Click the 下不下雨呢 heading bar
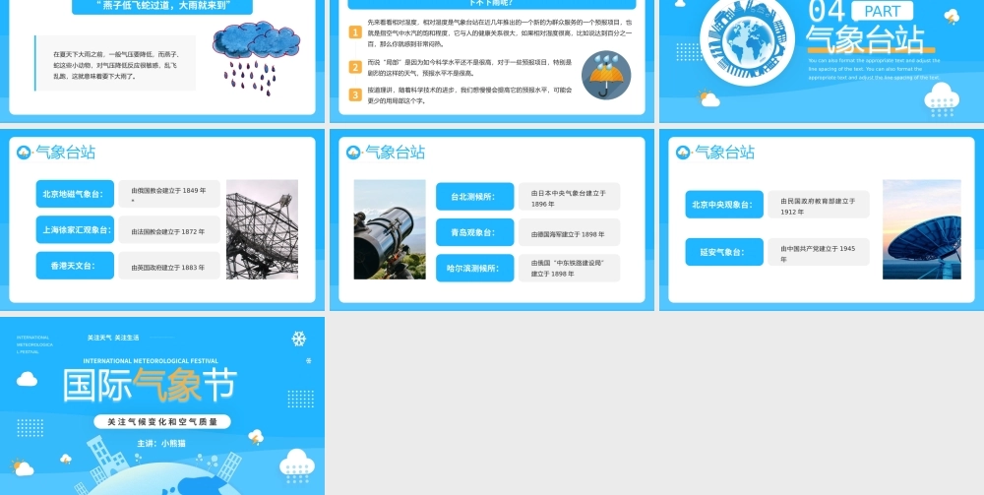This screenshot has width=984, height=495. coord(492,4)
